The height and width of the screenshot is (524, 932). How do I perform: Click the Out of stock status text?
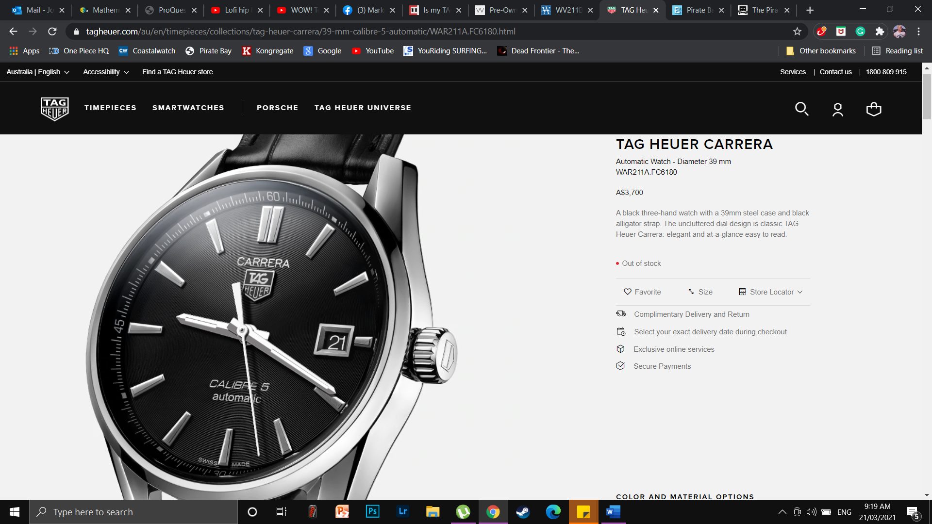tap(641, 263)
